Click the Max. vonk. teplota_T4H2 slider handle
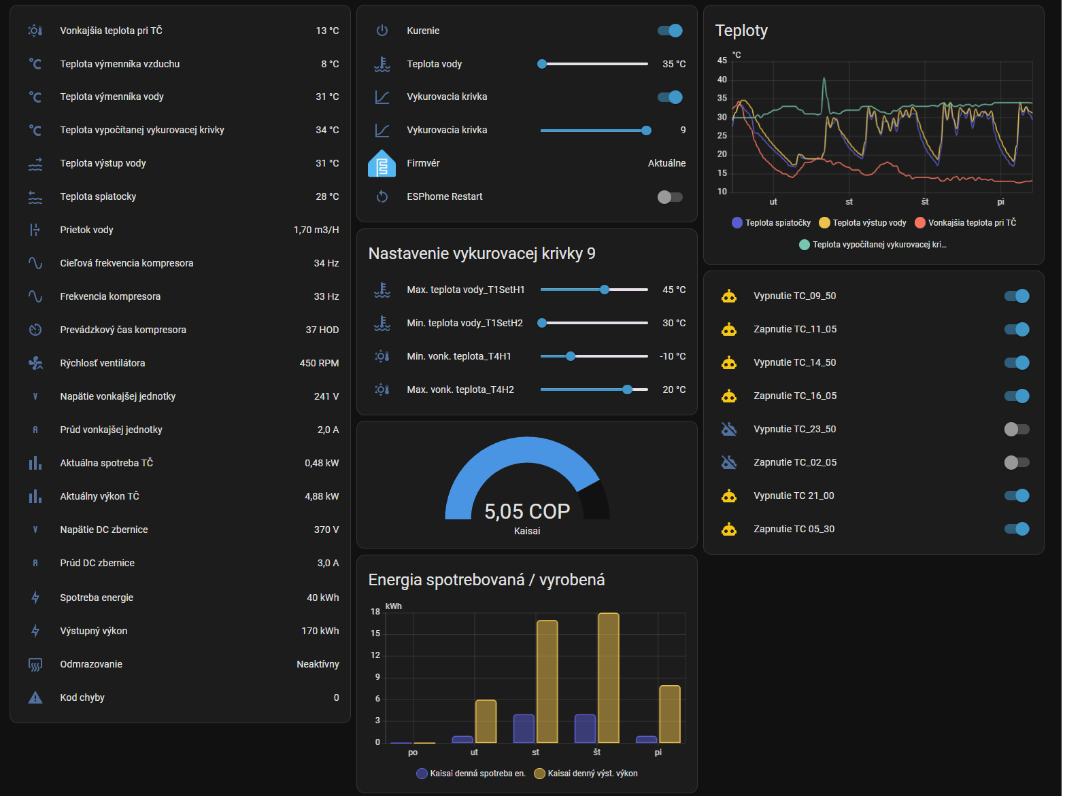Viewport: 1065px width, 796px height. [x=627, y=390]
